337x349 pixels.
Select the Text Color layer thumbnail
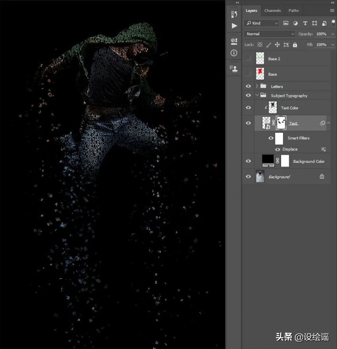(272, 107)
